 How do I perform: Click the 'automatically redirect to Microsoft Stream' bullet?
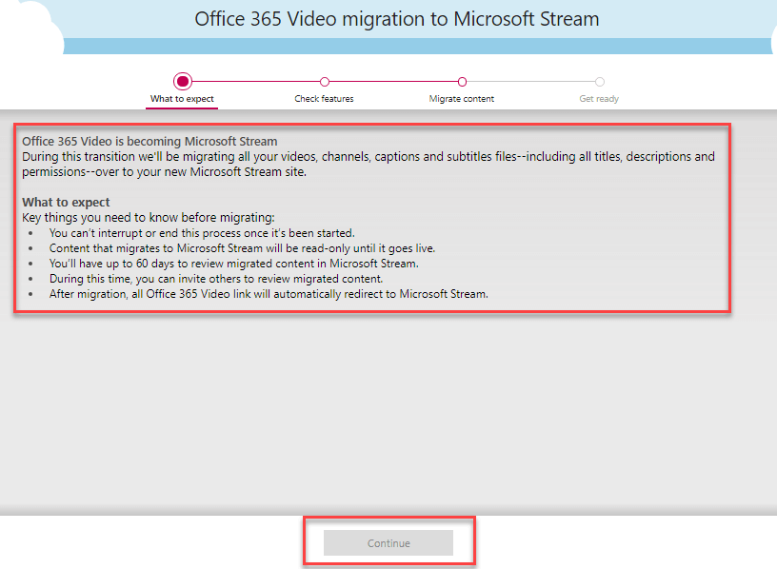(269, 294)
